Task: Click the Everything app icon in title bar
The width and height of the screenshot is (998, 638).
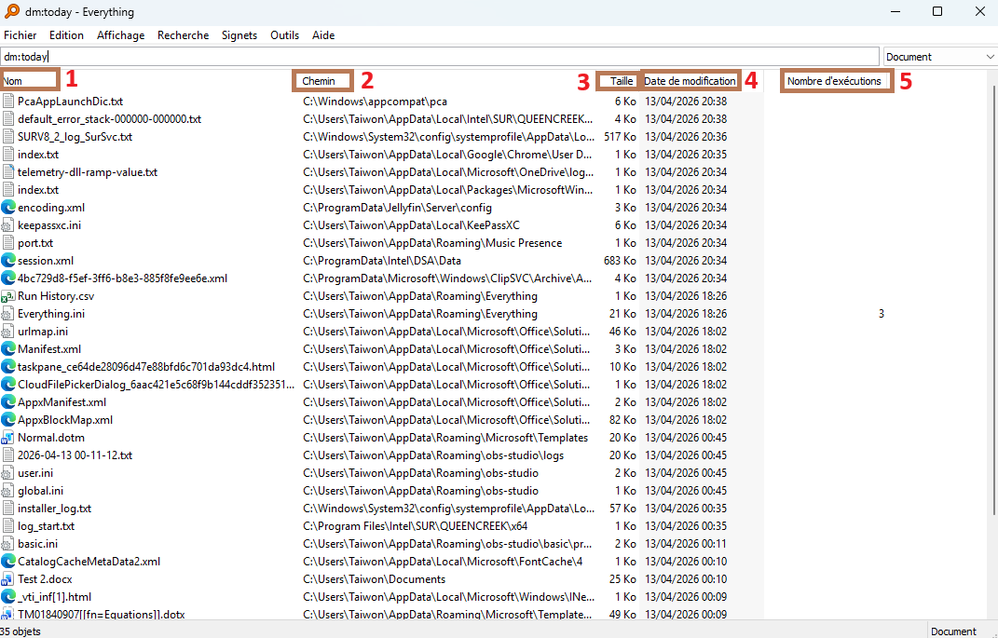Action: 11,12
